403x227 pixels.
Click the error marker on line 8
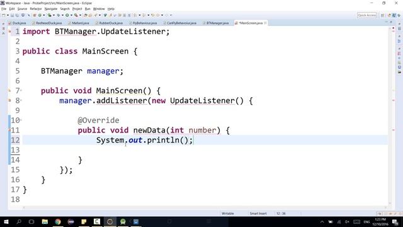coord(10,100)
